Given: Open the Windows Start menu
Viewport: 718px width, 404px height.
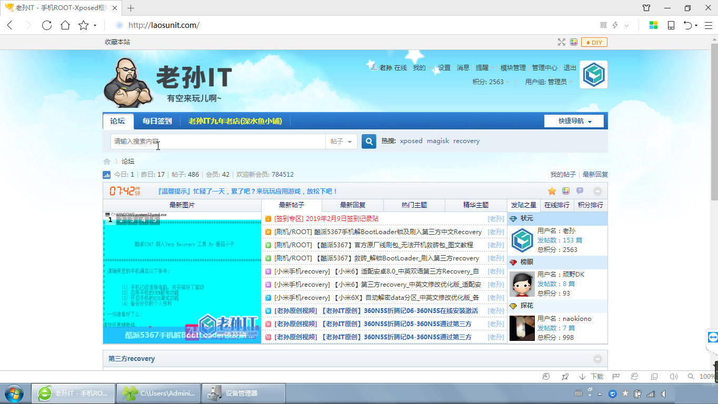Looking at the screenshot, I should tap(14, 393).
